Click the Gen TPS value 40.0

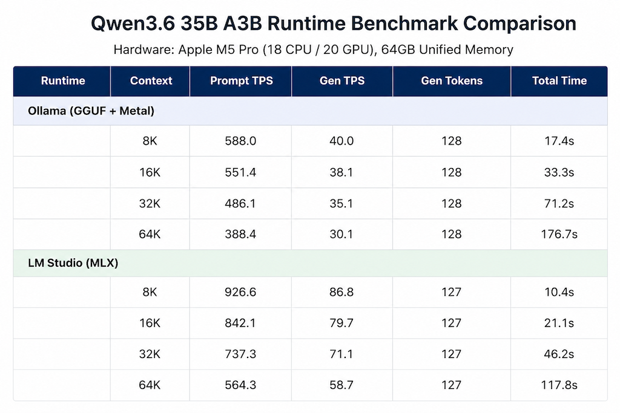[341, 141]
